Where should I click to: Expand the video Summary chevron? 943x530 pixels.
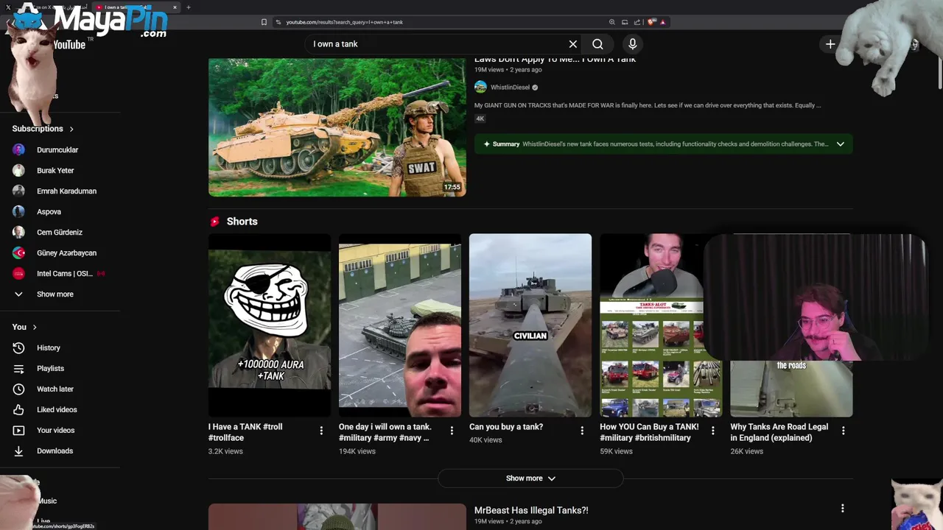(x=840, y=144)
